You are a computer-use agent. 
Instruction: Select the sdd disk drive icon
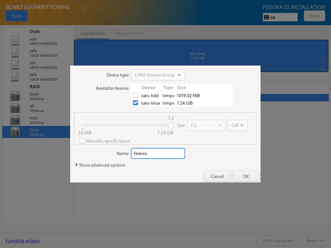(x=15, y=77)
